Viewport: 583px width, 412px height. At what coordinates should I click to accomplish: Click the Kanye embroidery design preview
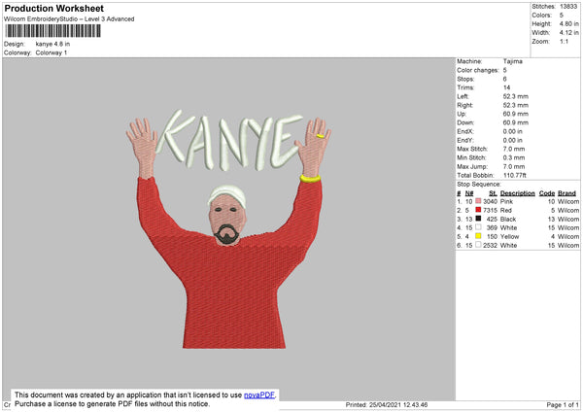point(228,228)
